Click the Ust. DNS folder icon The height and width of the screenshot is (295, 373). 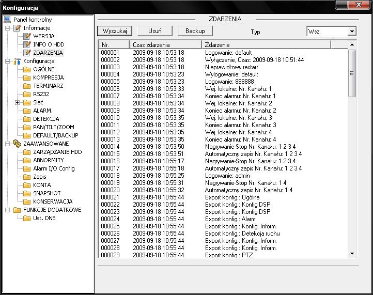pos(27,218)
